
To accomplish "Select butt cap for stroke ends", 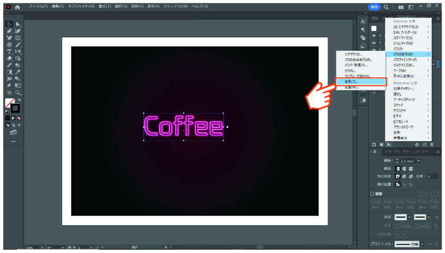I will 398,169.
